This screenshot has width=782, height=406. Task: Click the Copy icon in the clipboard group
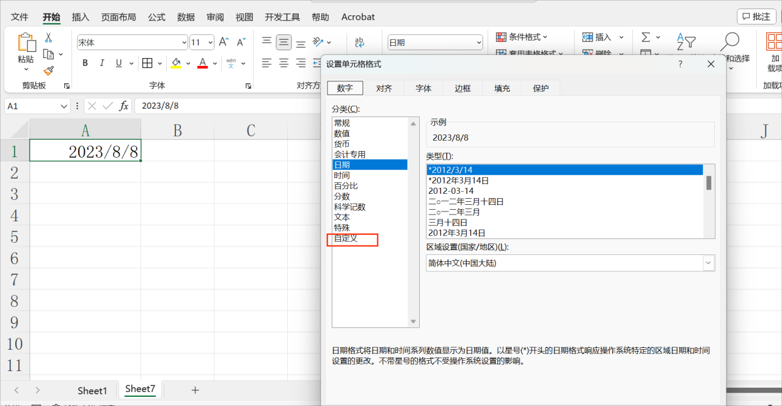pos(48,54)
